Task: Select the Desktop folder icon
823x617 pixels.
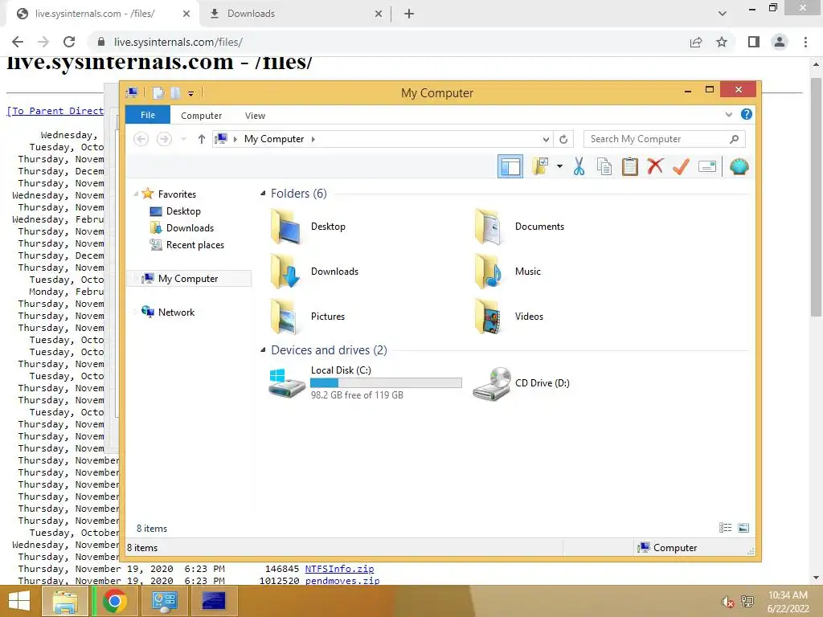Action: point(286,227)
